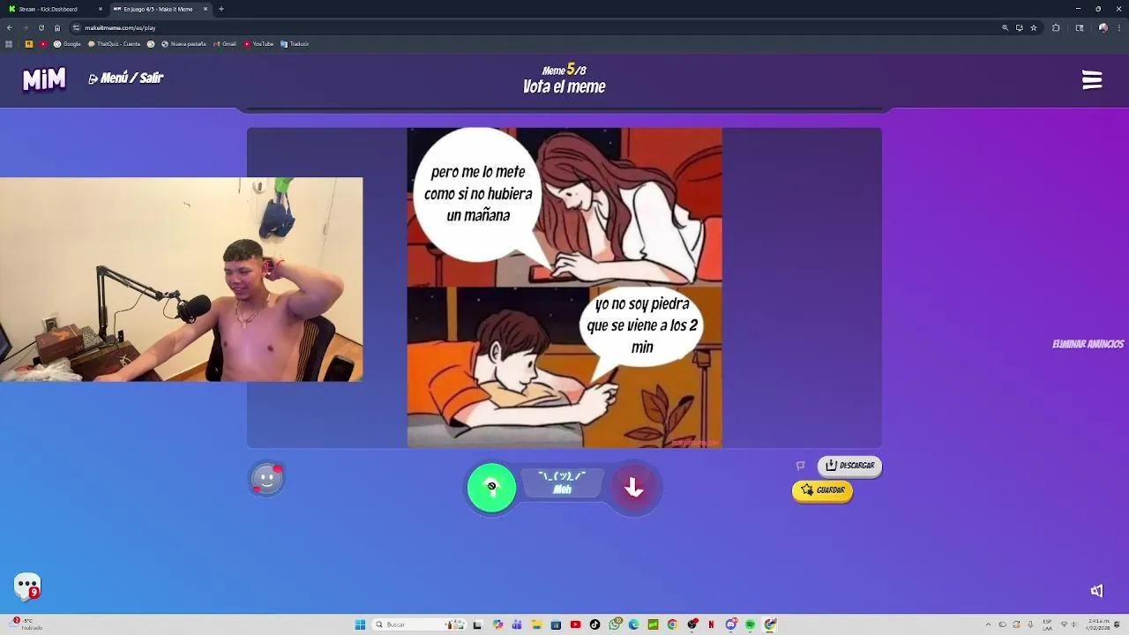Click the meme image

[x=564, y=288]
